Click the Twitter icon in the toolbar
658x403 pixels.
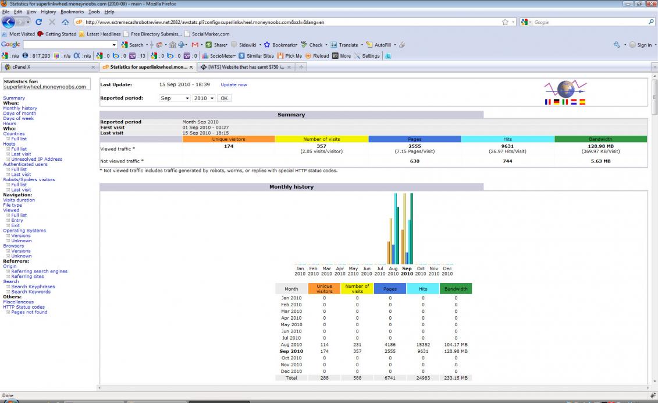point(388,56)
